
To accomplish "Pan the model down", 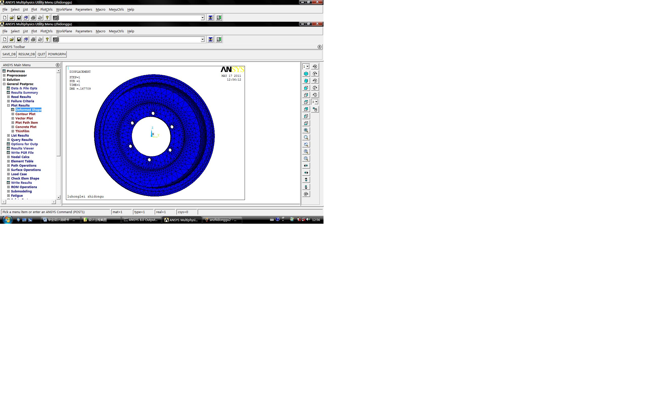I will (x=306, y=187).
